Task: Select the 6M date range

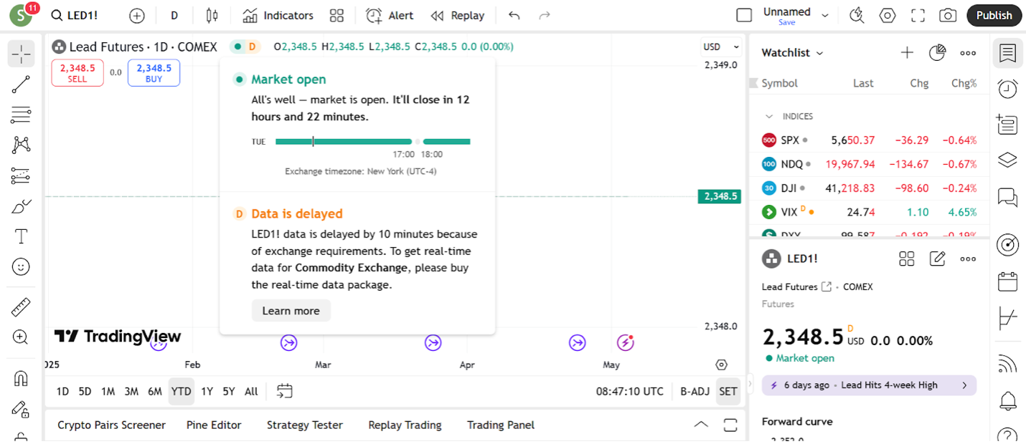Action: click(155, 391)
